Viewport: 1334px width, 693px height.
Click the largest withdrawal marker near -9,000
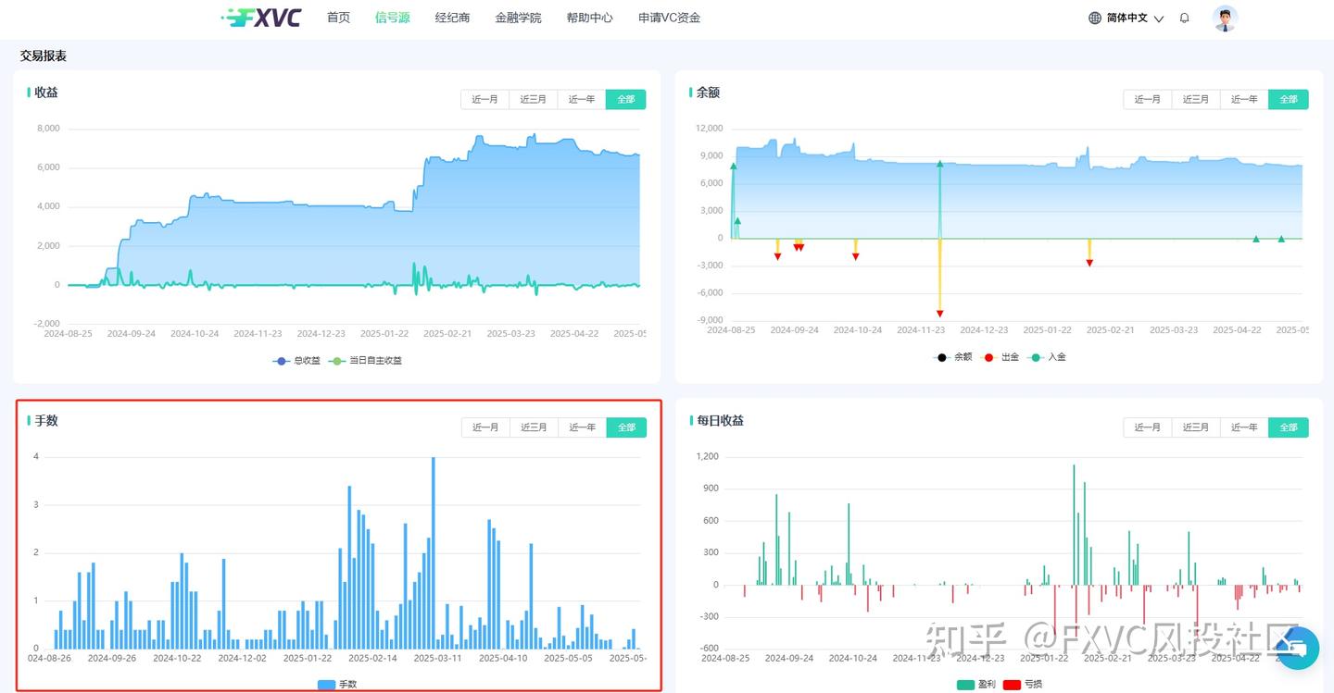[939, 314]
